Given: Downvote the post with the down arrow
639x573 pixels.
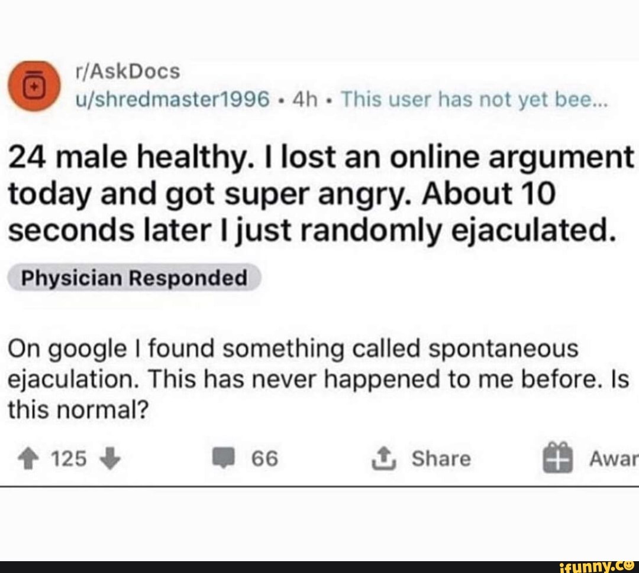Looking at the screenshot, I should tap(111, 458).
